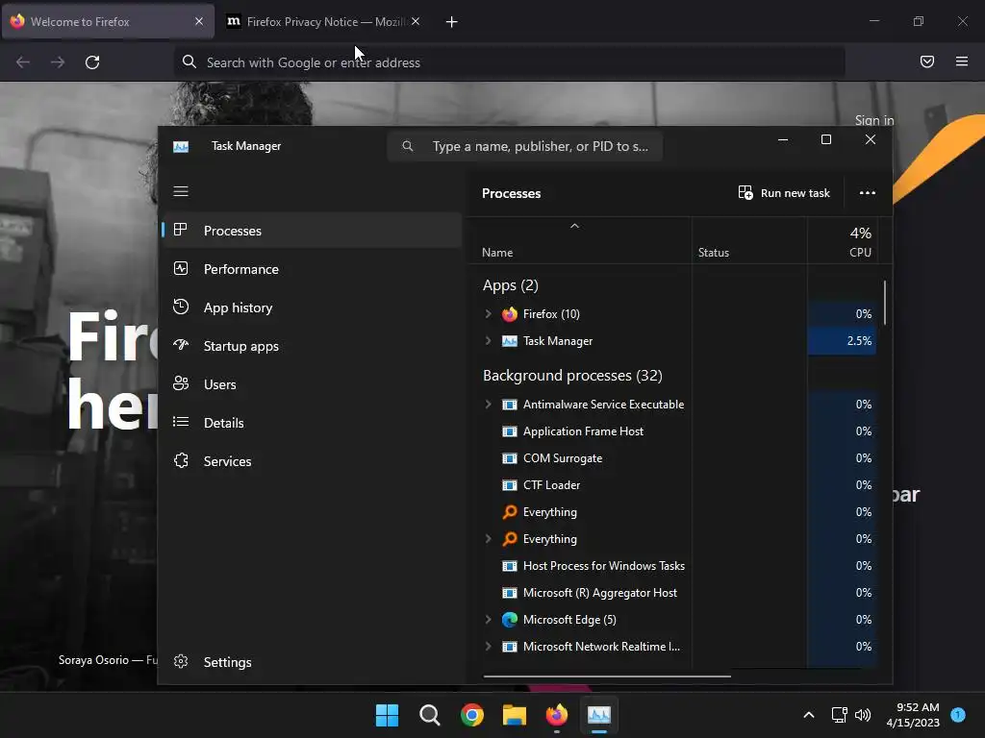Click the Run new task icon
Image resolution: width=985 pixels, height=738 pixels.
click(x=745, y=192)
